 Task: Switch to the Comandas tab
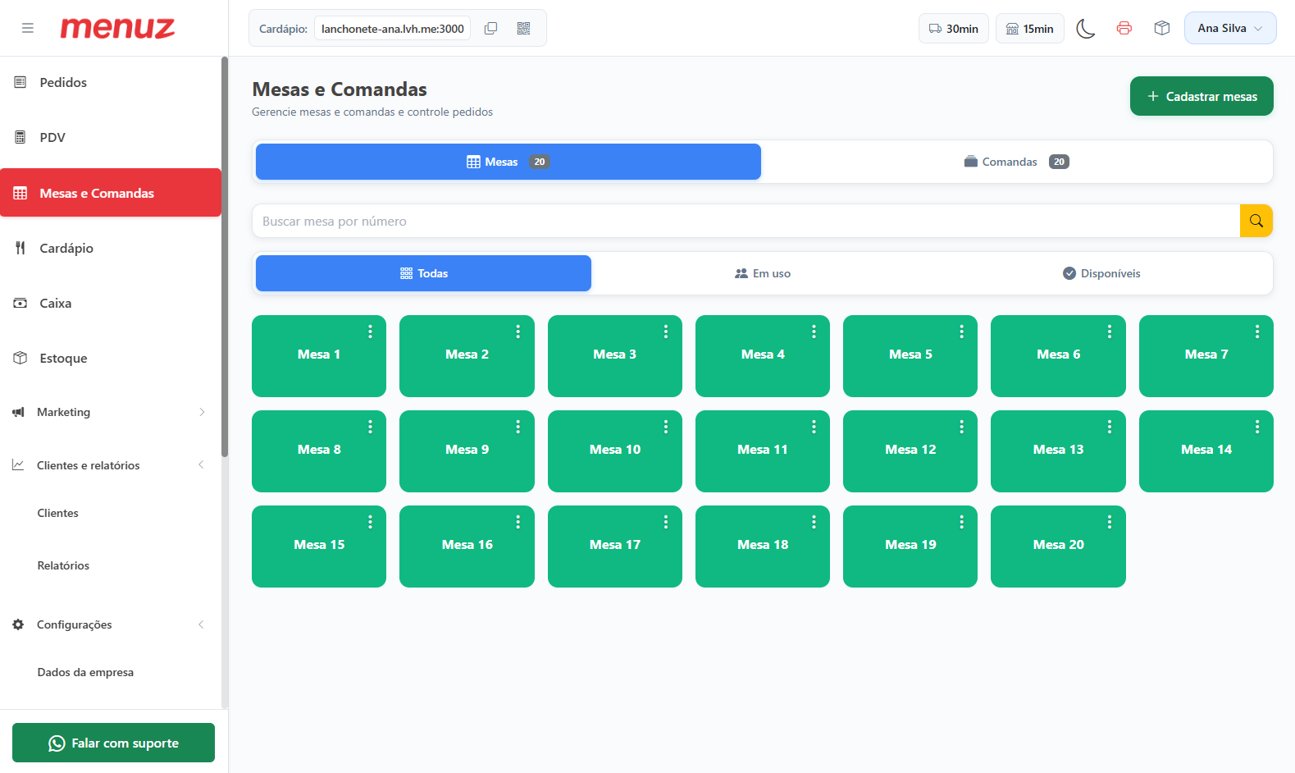[1016, 162]
